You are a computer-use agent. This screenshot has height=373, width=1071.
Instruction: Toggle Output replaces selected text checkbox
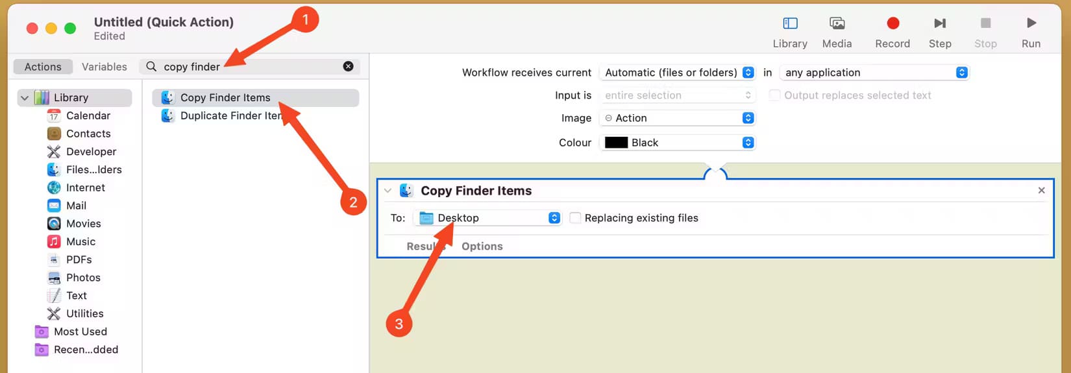pos(774,95)
